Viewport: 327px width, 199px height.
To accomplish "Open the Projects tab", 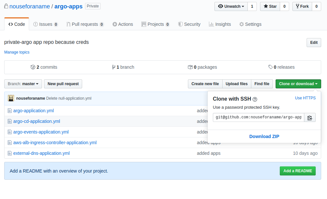I will [x=156, y=24].
